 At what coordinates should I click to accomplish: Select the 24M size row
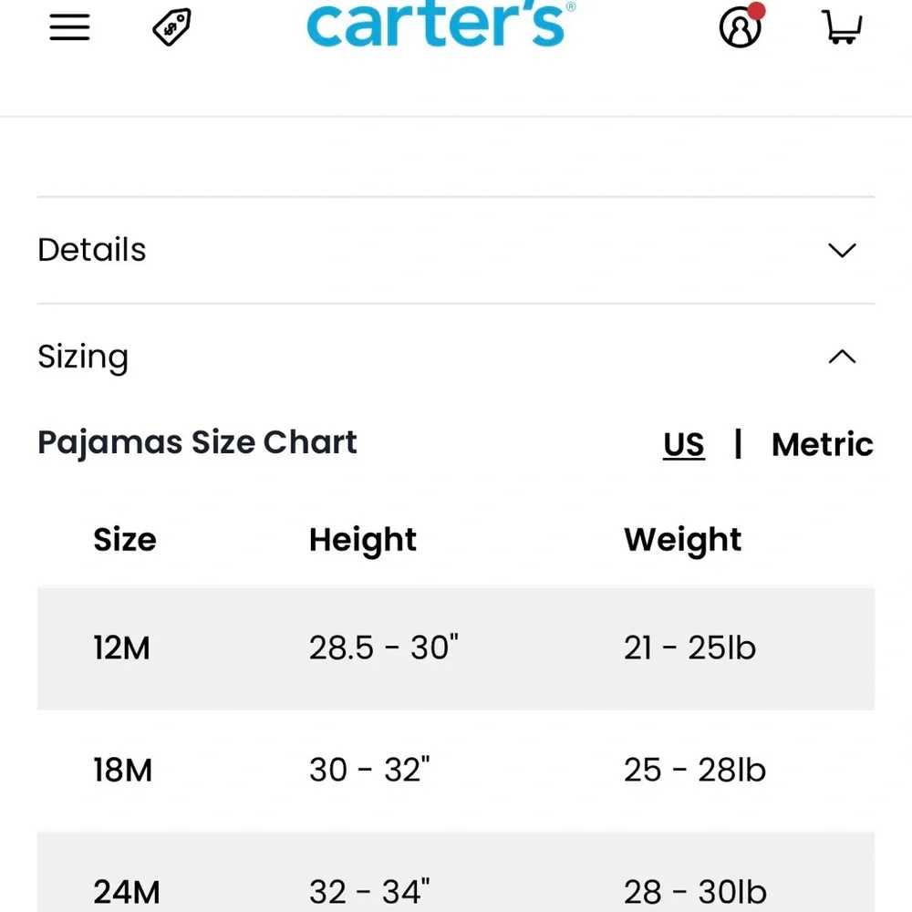click(456, 872)
